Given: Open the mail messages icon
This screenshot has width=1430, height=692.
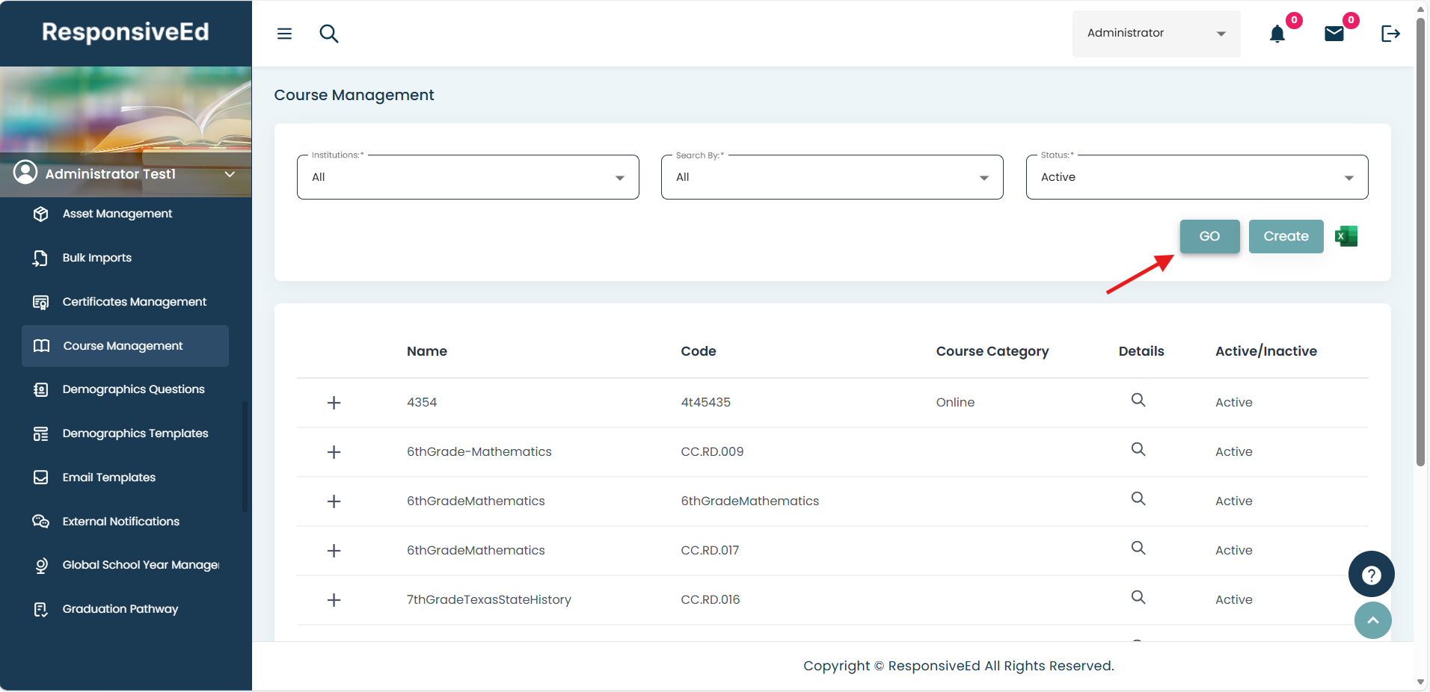Looking at the screenshot, I should pyautogui.click(x=1334, y=34).
